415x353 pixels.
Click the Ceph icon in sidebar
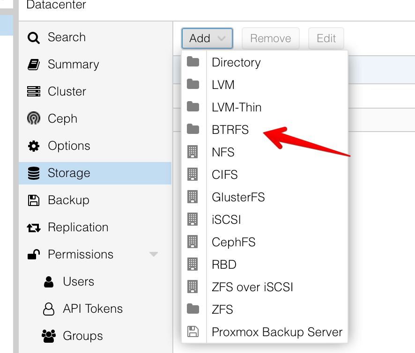34,118
